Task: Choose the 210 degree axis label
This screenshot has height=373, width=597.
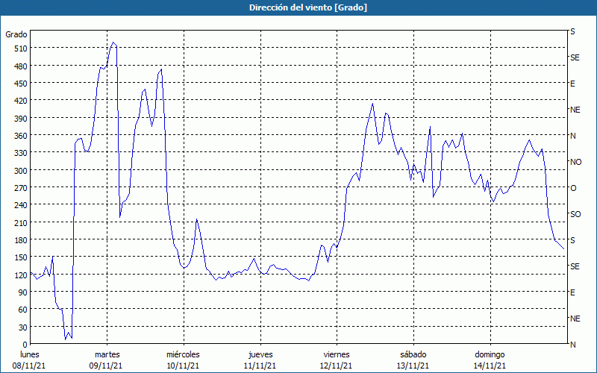Action: click(21, 222)
